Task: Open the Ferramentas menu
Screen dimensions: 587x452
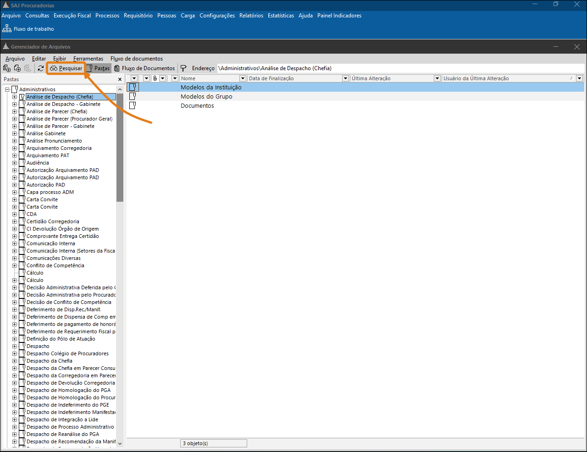Action: (x=88, y=59)
